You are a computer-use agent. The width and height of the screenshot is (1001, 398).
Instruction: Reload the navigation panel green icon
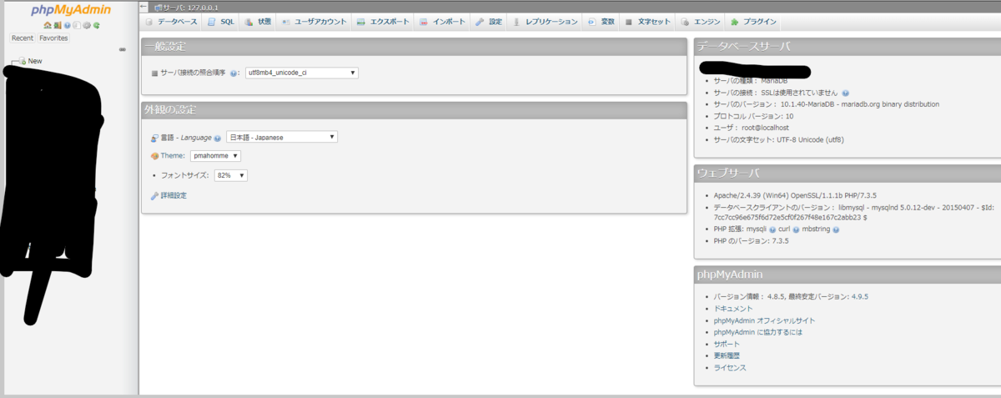click(97, 25)
